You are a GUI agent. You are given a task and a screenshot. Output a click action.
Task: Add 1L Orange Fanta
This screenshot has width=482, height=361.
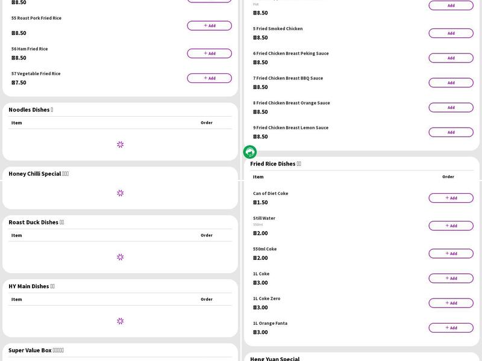click(x=451, y=328)
